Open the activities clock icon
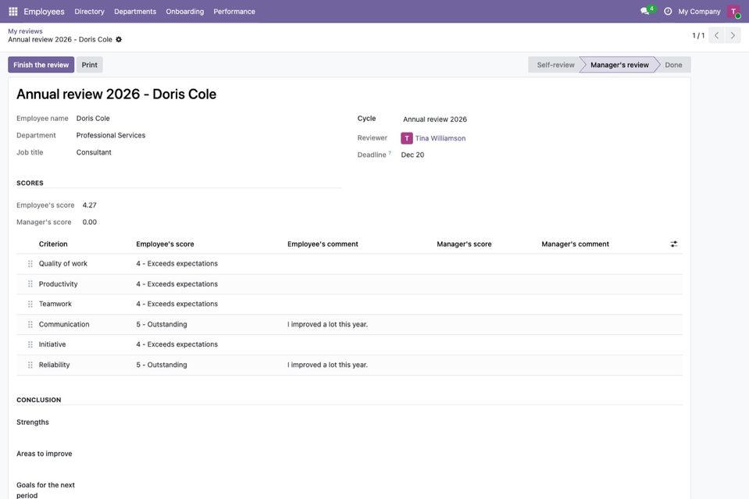 click(667, 11)
